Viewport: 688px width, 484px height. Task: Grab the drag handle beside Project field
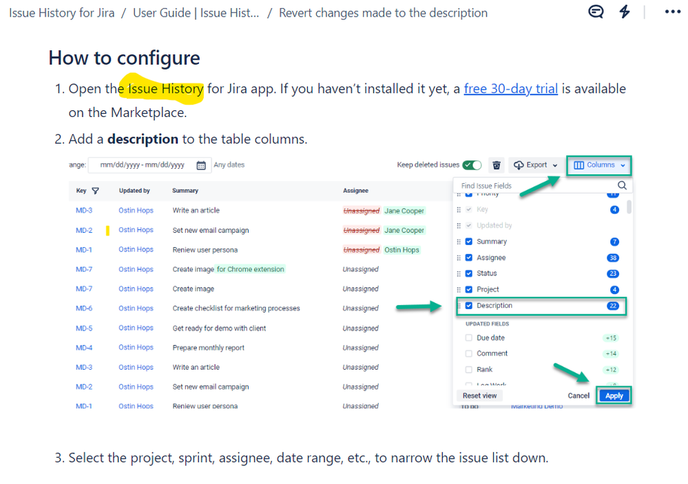[459, 290]
